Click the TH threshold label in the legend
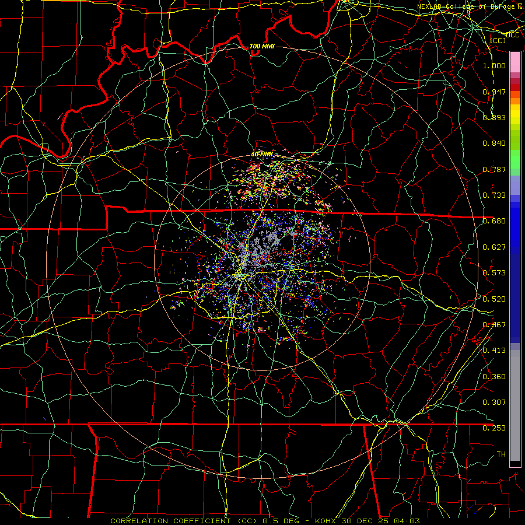This screenshot has height=525, width=525. pos(501,454)
